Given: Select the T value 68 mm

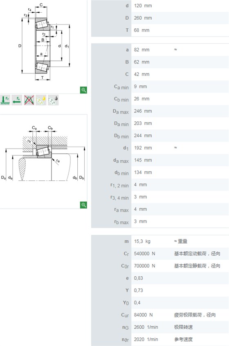Looking at the screenshot, I should click(141, 30).
